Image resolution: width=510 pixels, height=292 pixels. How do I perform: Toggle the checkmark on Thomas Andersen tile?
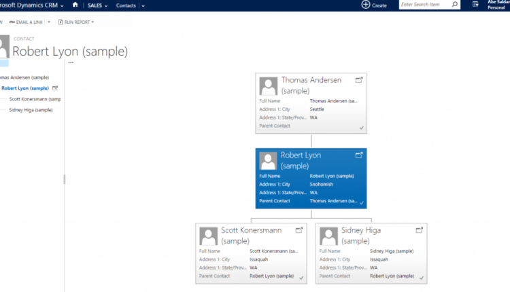(361, 127)
